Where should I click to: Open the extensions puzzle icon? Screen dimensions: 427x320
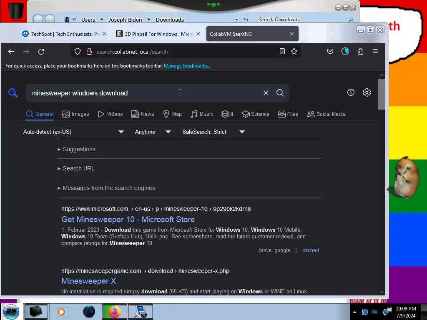coord(360,51)
